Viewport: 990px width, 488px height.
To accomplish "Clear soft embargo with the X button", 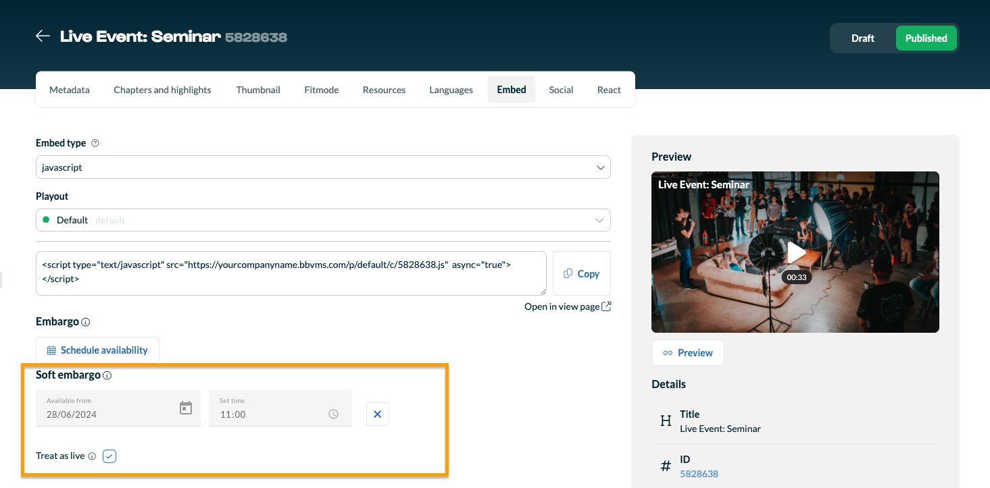I will (378, 414).
